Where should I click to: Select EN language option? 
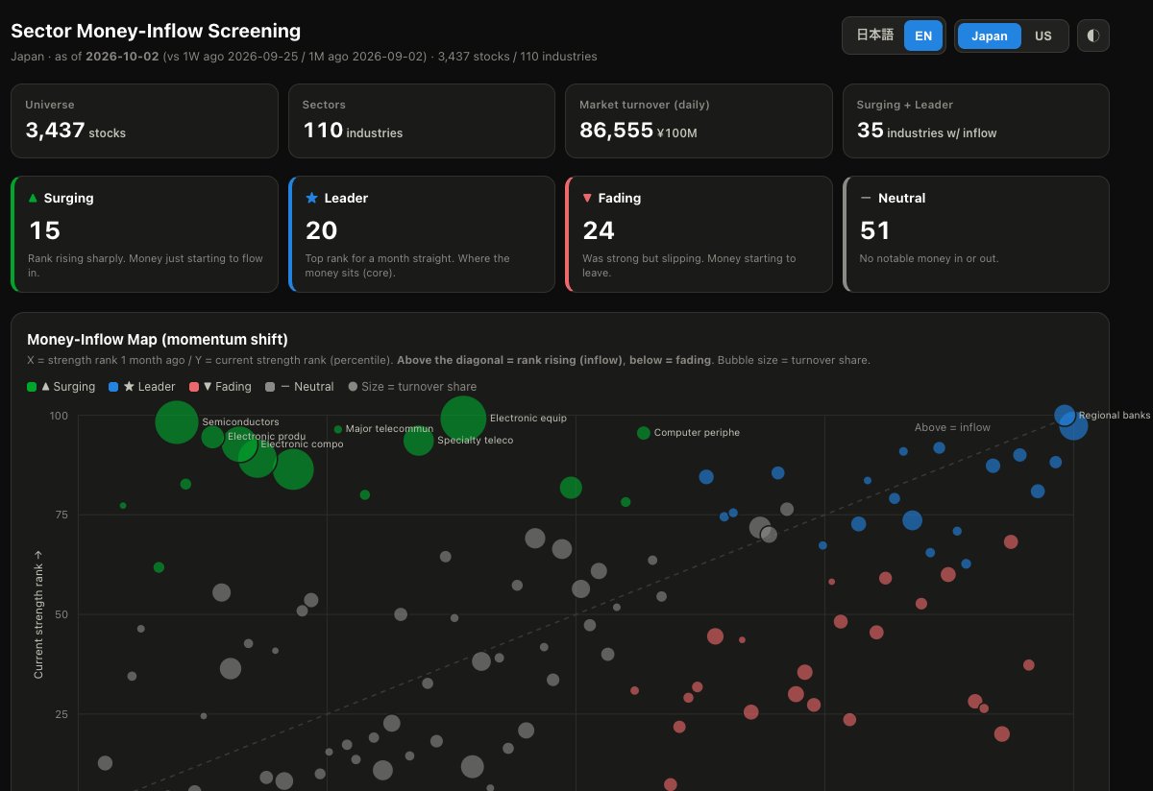[x=923, y=36]
